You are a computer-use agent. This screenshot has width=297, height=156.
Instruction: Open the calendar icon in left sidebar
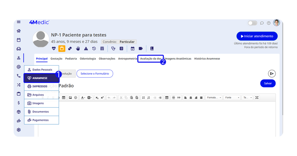19,40
